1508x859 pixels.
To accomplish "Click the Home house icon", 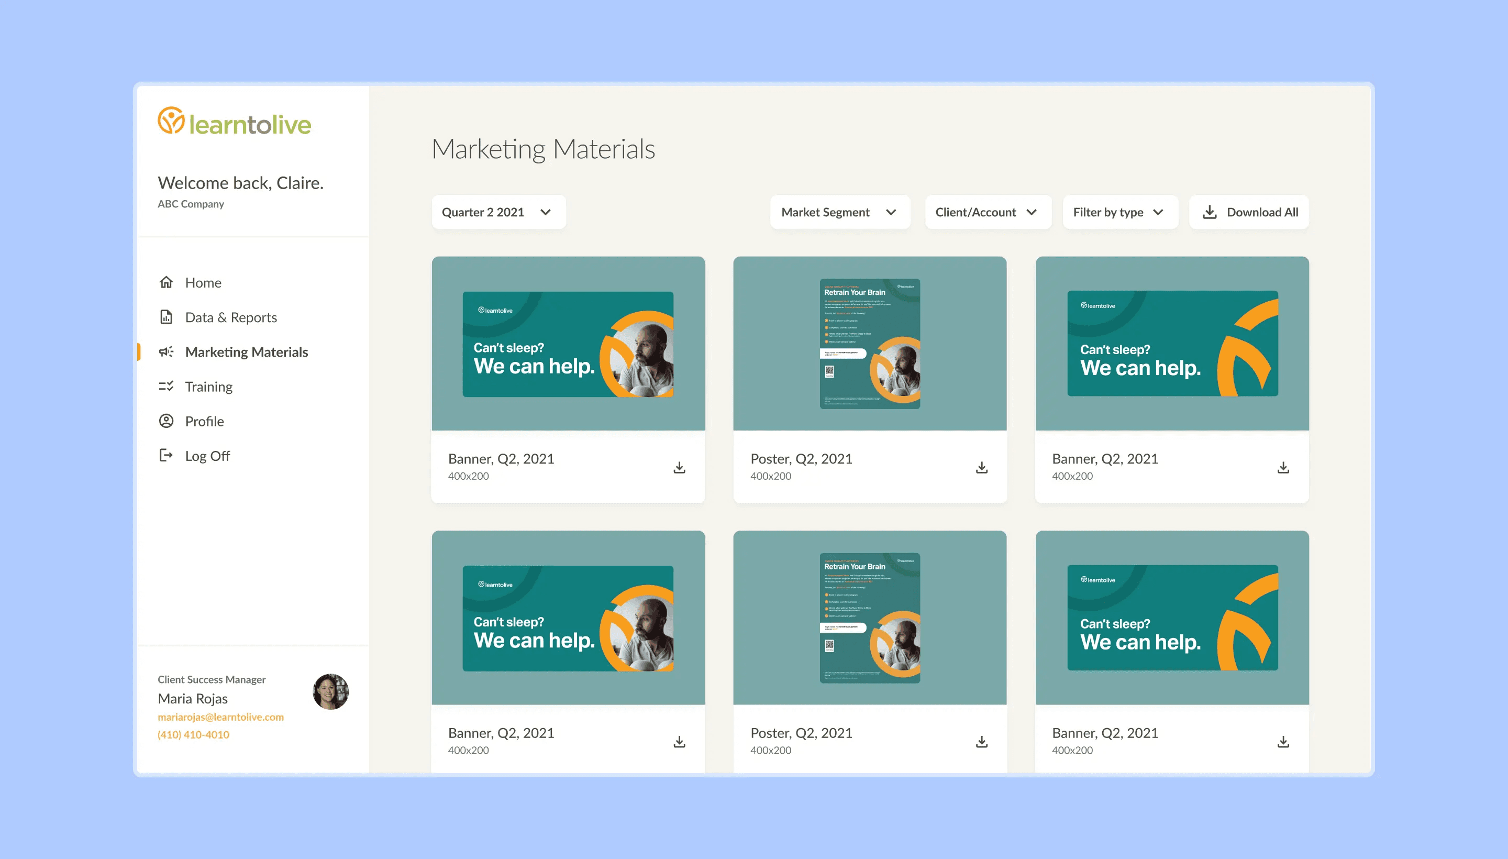I will pyautogui.click(x=167, y=283).
